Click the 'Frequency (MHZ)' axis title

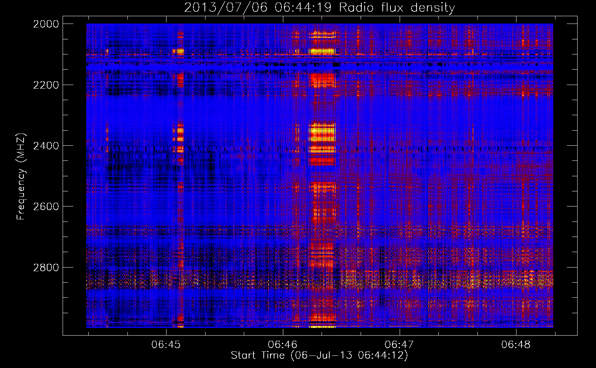coord(21,177)
